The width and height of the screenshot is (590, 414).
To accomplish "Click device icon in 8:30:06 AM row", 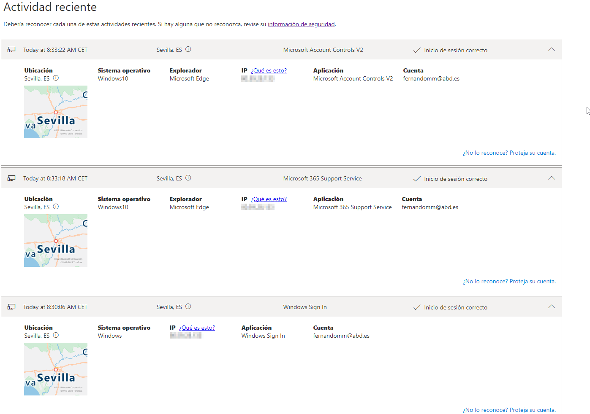I will click(11, 307).
